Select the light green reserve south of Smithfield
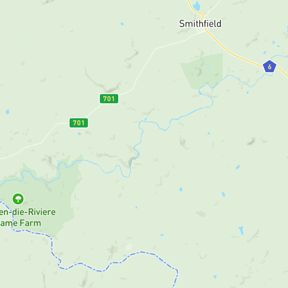The height and width of the screenshot is (288, 288). [202, 71]
